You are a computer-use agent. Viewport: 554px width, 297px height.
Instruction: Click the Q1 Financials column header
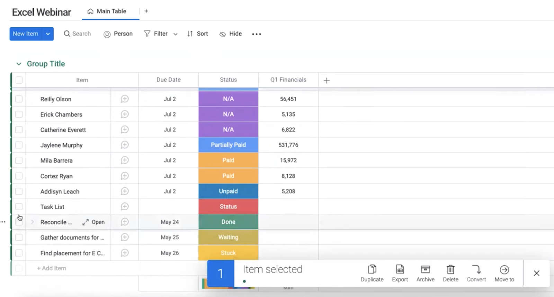click(288, 80)
